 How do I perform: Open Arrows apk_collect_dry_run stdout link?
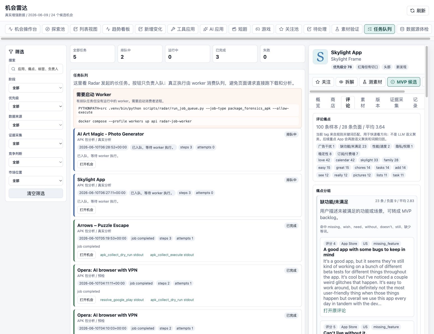click(x=122, y=255)
